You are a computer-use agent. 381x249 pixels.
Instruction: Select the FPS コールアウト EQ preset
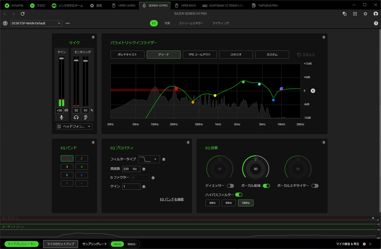[x=200, y=55]
